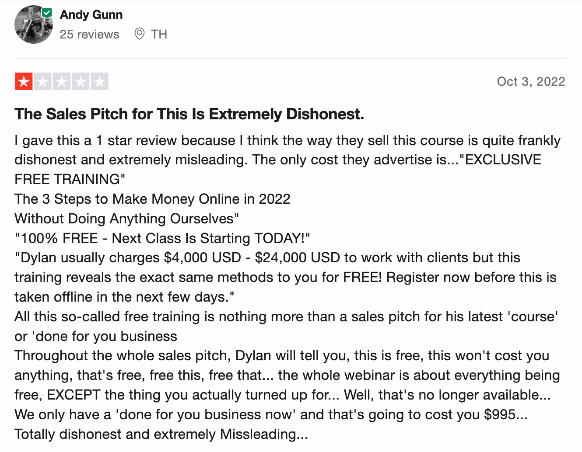The height and width of the screenshot is (452, 582).
Task: Click the green verified checkmark badge
Action: (47, 13)
